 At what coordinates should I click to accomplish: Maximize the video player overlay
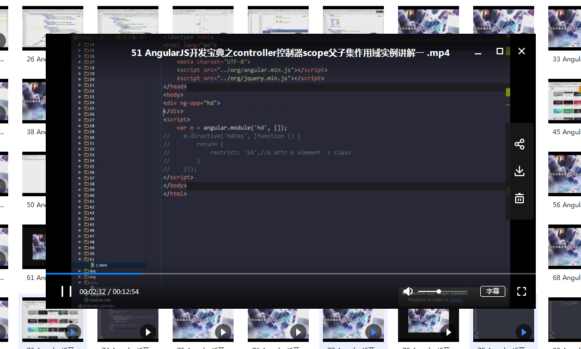[499, 51]
